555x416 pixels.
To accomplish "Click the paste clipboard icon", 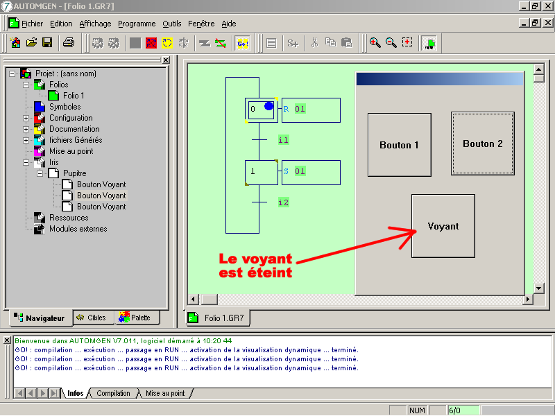I will pos(346,43).
